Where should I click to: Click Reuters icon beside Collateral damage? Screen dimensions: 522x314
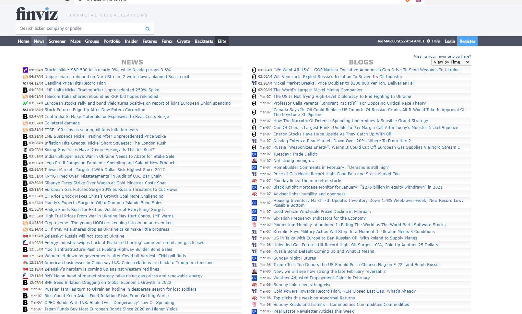point(25,123)
